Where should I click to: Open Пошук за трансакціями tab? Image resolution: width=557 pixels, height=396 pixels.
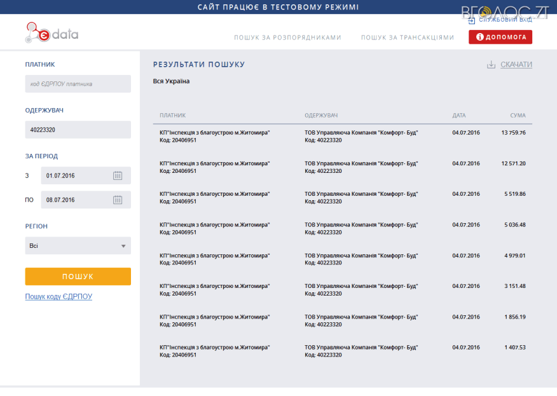click(408, 38)
